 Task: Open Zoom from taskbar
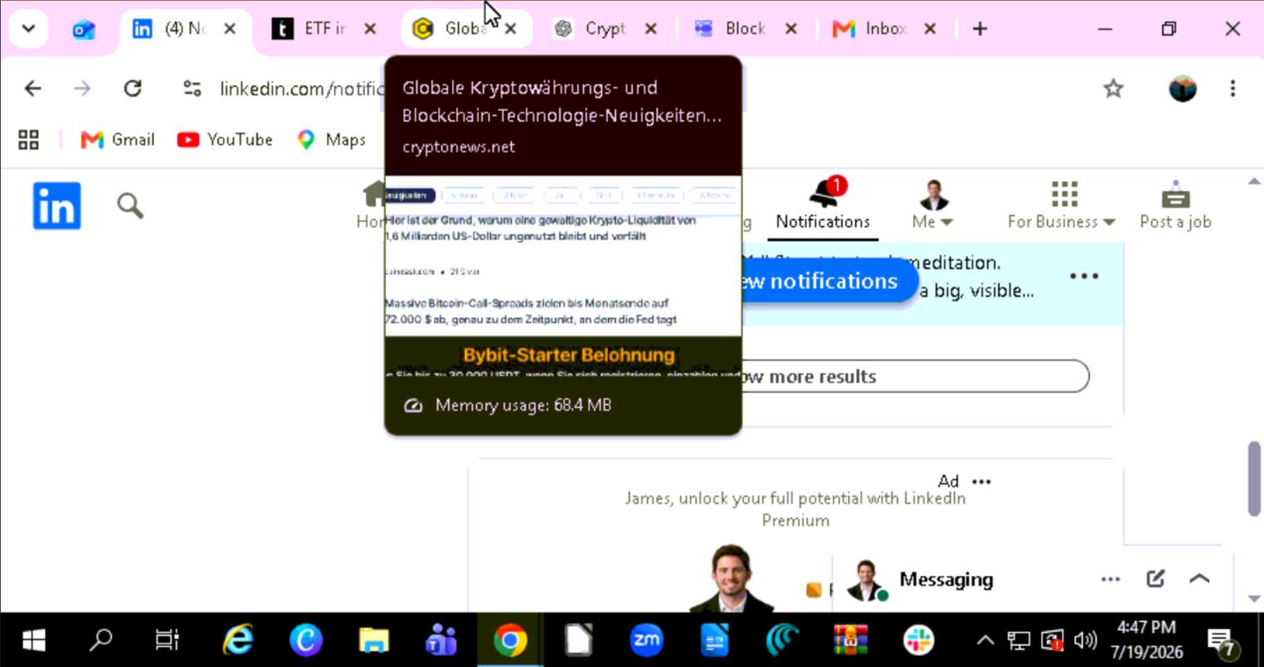pyautogui.click(x=646, y=640)
